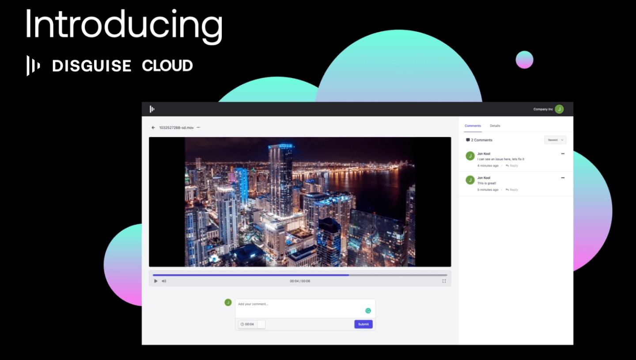Image resolution: width=636 pixels, height=360 pixels.
Task: Click the Company Inc label in the header
Action: coord(543,109)
